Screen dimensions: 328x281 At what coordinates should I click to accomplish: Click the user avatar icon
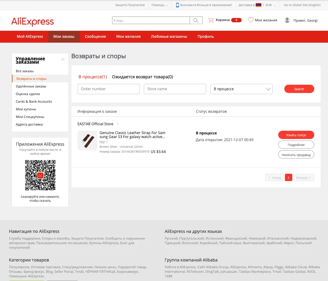(287, 20)
